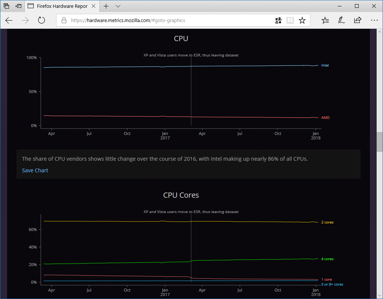Click the translate icon in address bar
The image size is (383, 299).
(x=278, y=20)
